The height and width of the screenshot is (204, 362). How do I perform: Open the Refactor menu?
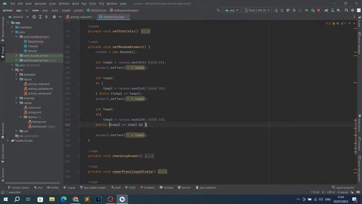coord(64,4)
